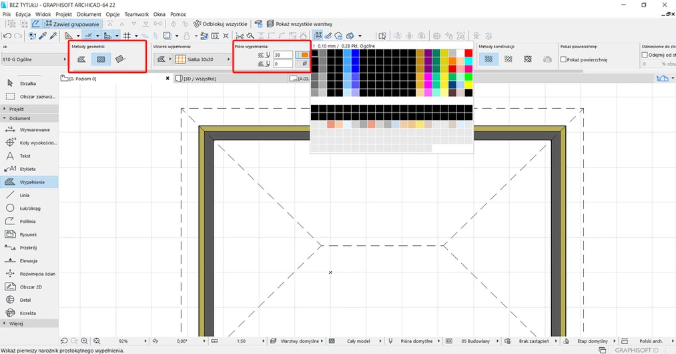Click the zoom in magnifier icon
676x354 pixels.
click(84, 341)
